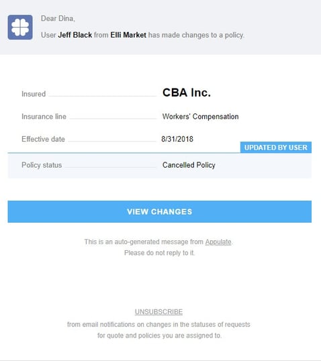Viewport: 321px width, 361px height.
Task: Follow the Appulate link
Action: tap(218, 242)
